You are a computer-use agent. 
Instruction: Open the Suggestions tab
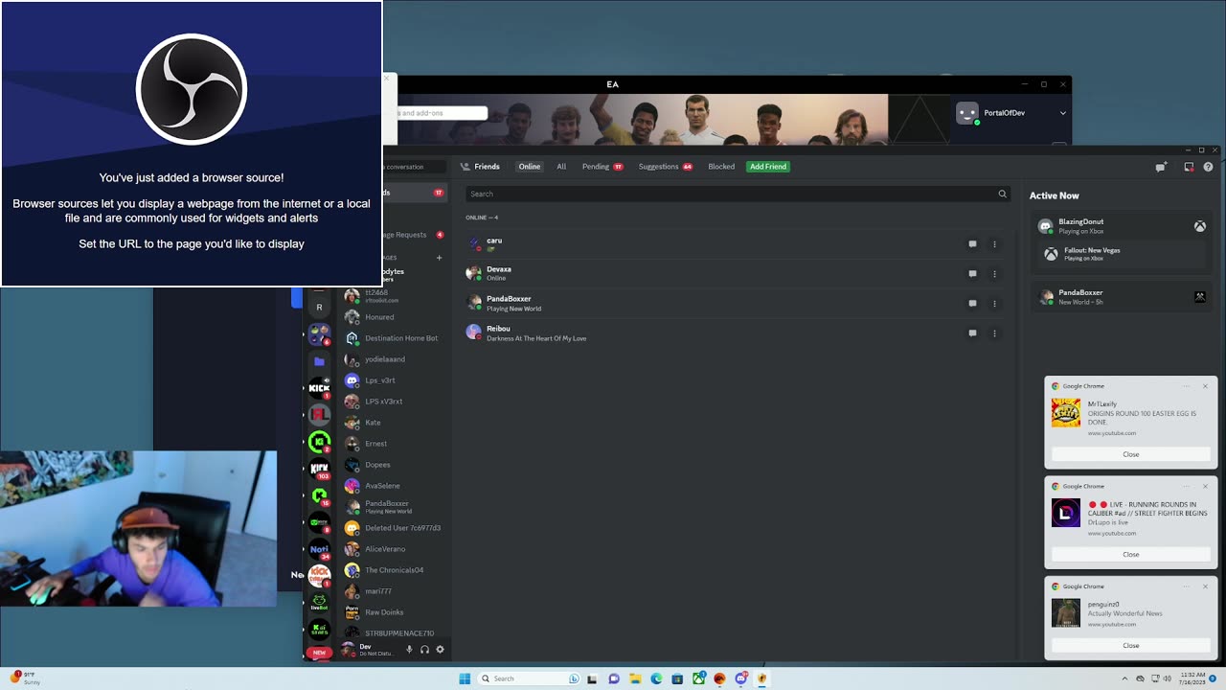(666, 167)
